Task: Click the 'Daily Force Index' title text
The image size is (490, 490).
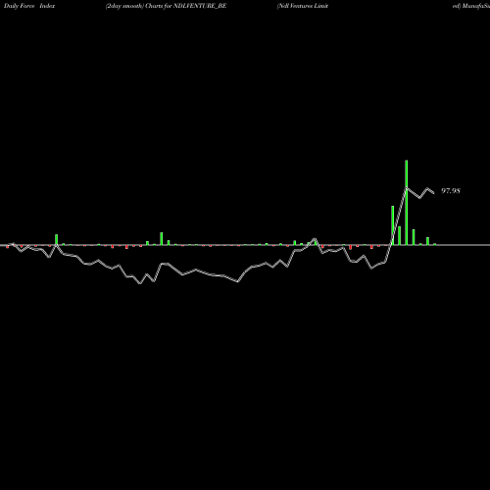Action: click(29, 6)
